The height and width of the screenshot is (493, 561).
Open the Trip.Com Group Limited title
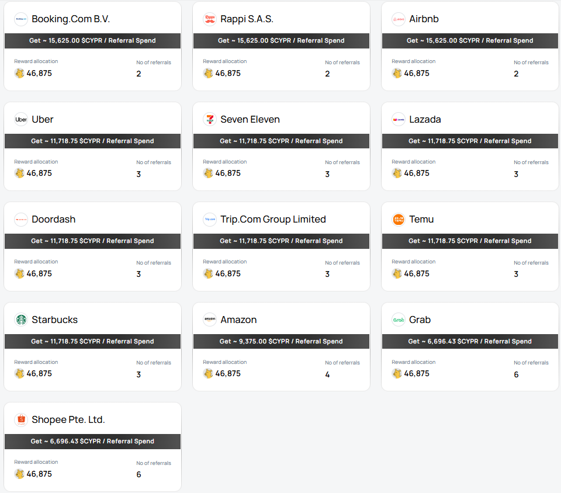(273, 220)
